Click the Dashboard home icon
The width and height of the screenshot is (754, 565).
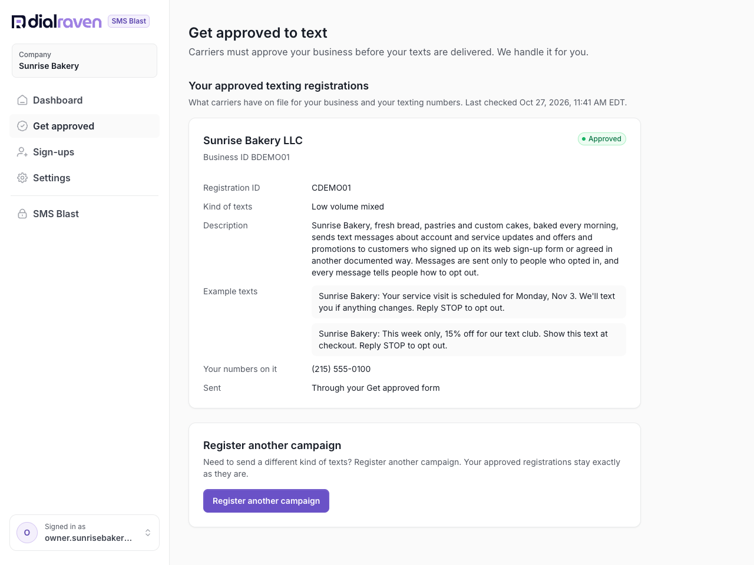click(22, 100)
